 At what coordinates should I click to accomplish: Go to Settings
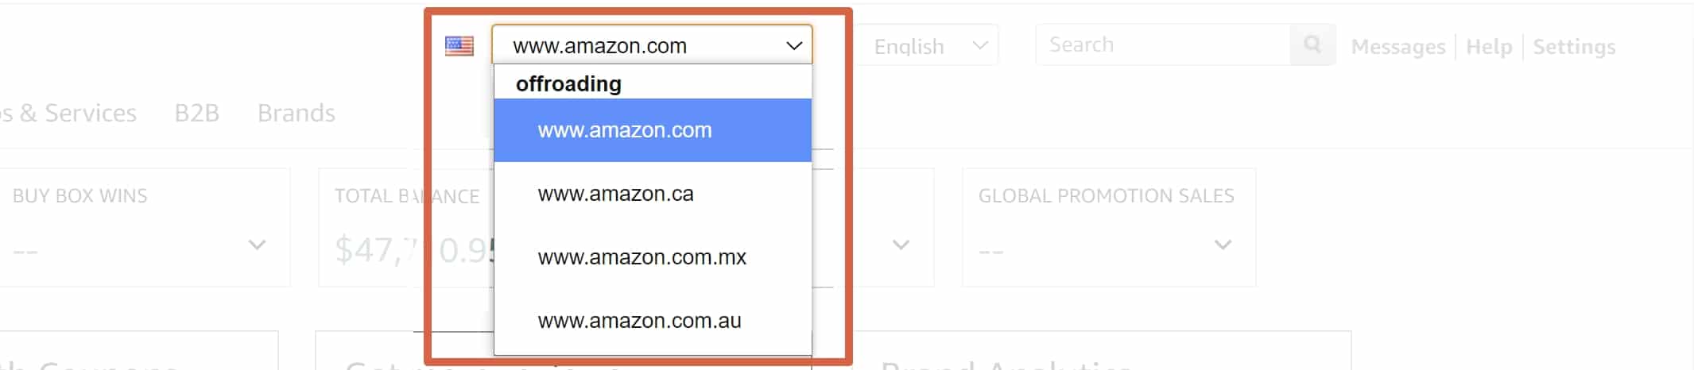(1574, 47)
